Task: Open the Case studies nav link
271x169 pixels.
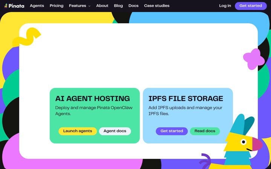Action: (x=157, y=6)
